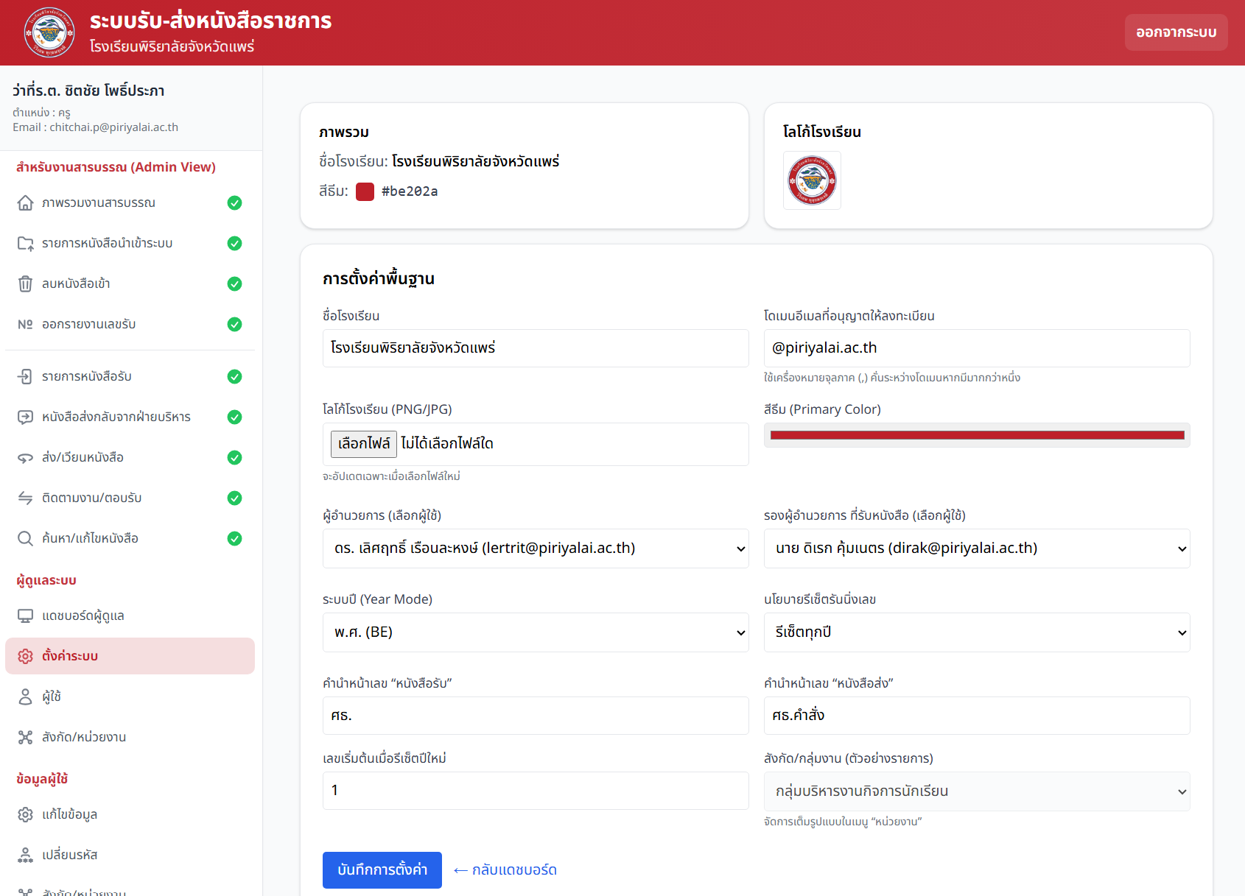Click the home icon for ภาพรวมงานสารบรรณ

(25, 203)
